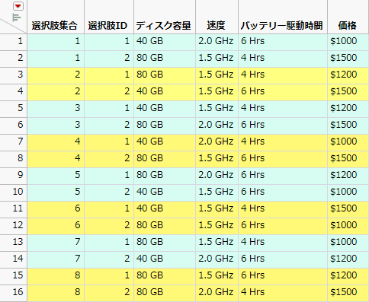Select row number 16
This screenshot has height=302, width=369.
click(x=13, y=292)
